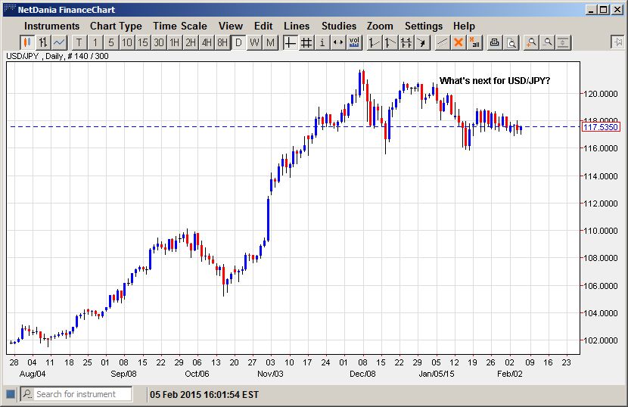
Task: Select the Daily (D) time scale button
Action: point(238,42)
